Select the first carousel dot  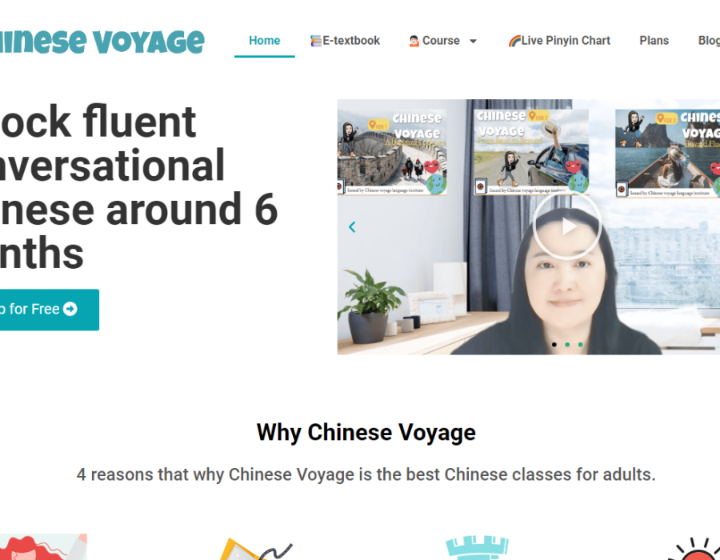coord(554,344)
